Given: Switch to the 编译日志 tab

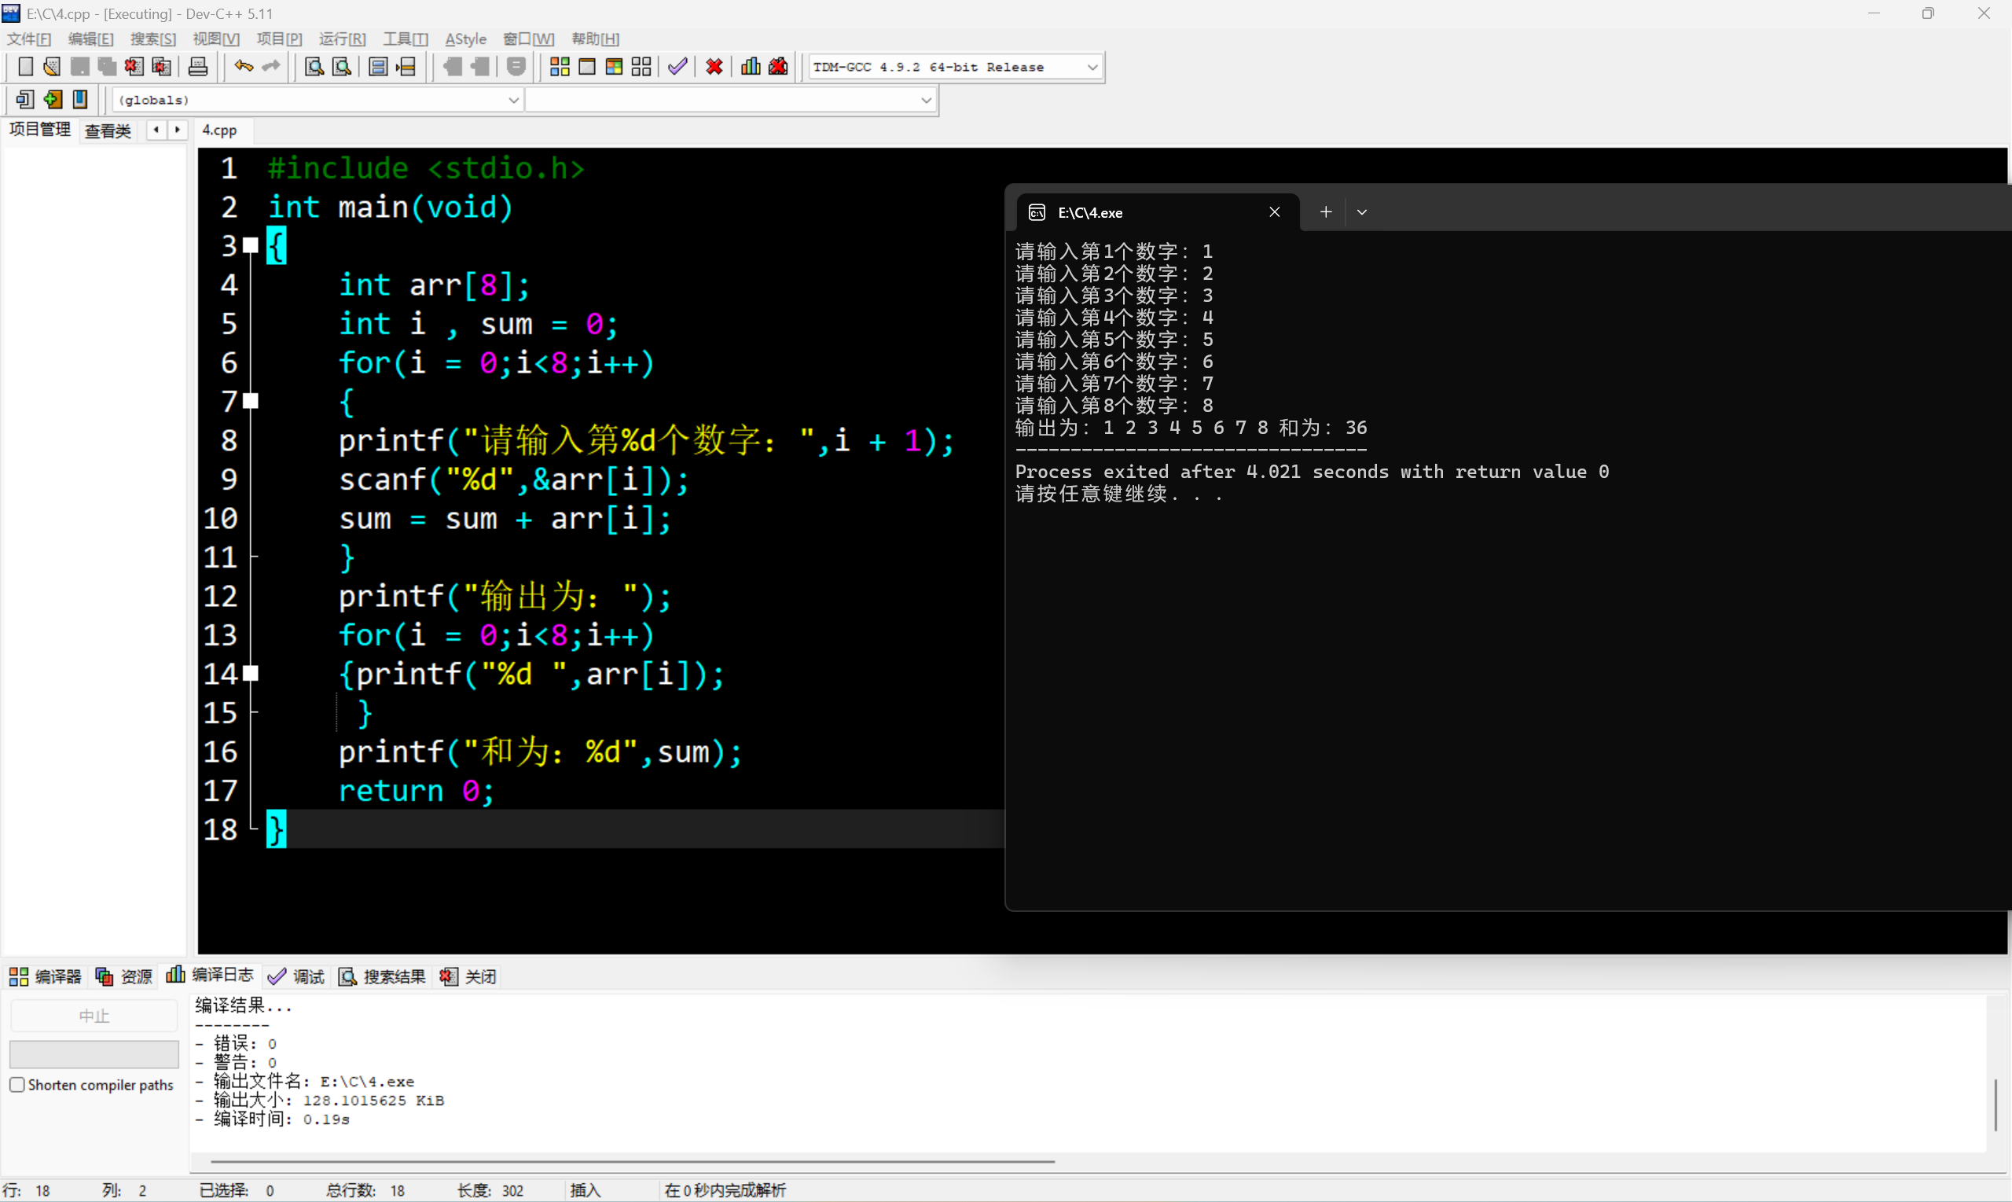Looking at the screenshot, I should point(210,976).
